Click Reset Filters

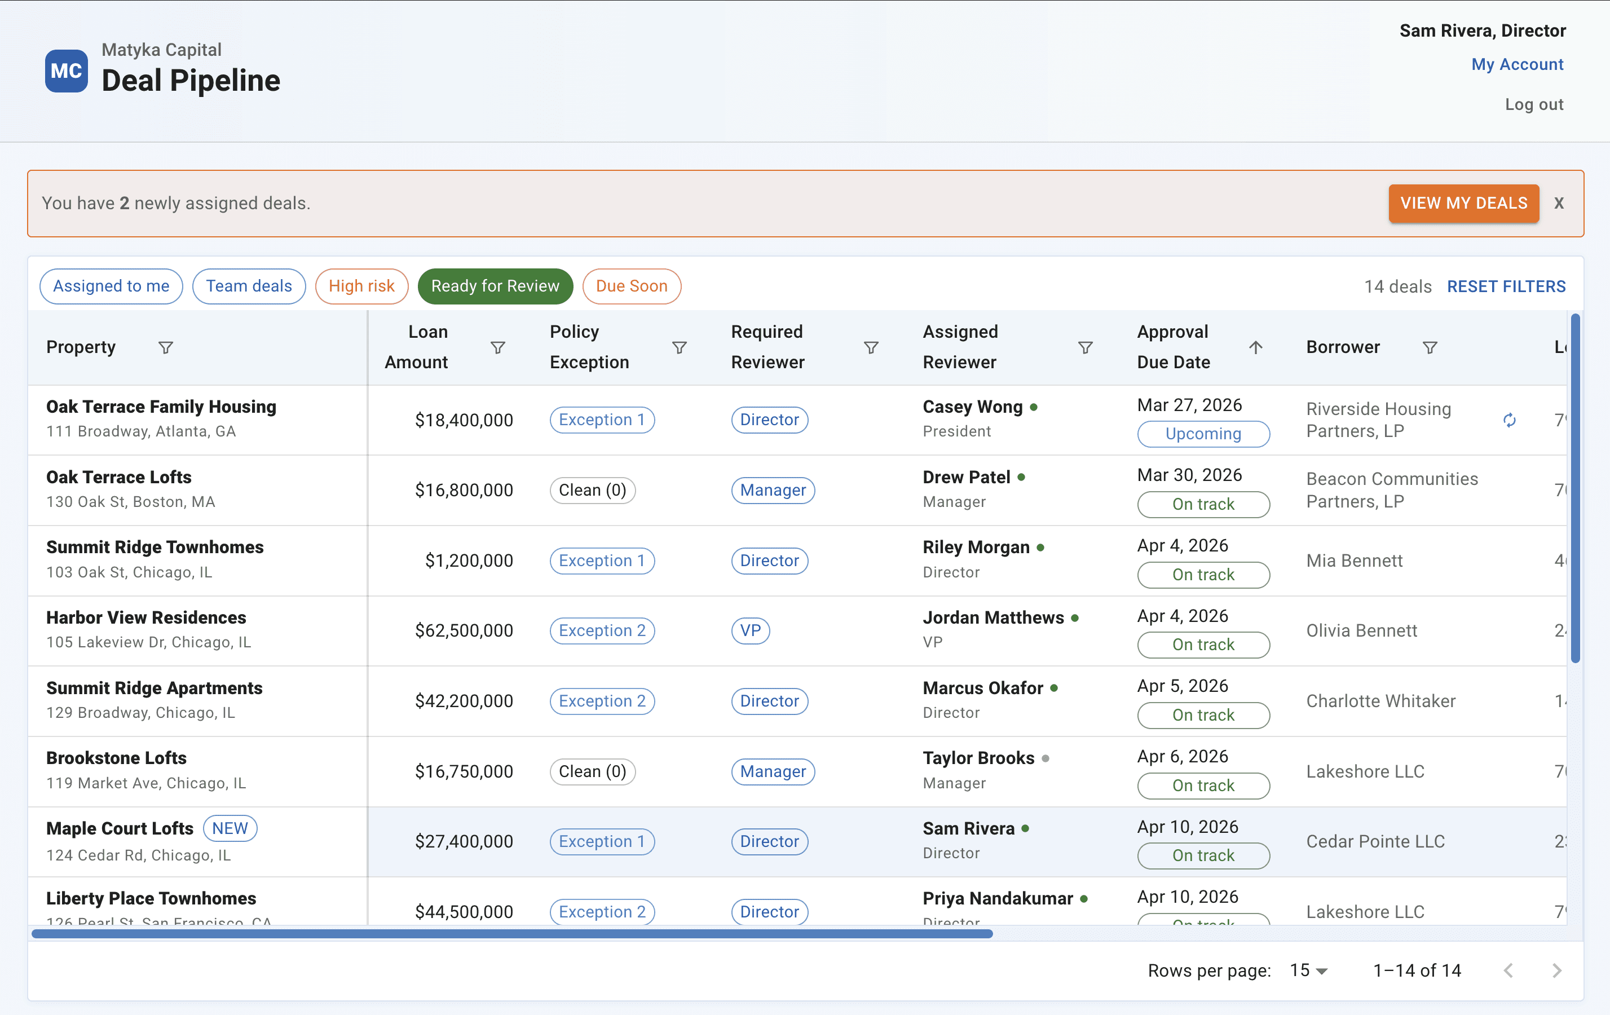[1506, 286]
